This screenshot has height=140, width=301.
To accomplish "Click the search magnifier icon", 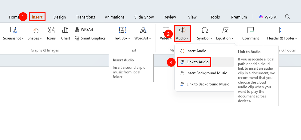I will click(x=287, y=17).
